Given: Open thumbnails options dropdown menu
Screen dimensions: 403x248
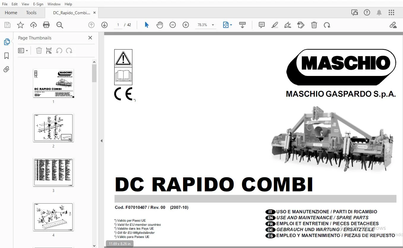Looking at the screenshot, I should pos(23,51).
